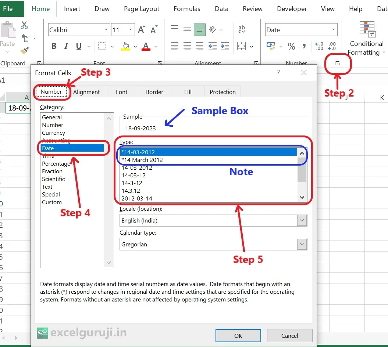Switch to the Formulas ribbon tab
Viewport: 388px width, 347px height.
point(187,9)
